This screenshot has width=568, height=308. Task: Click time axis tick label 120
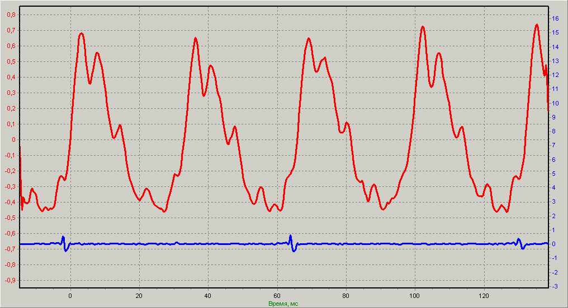pos(484,296)
